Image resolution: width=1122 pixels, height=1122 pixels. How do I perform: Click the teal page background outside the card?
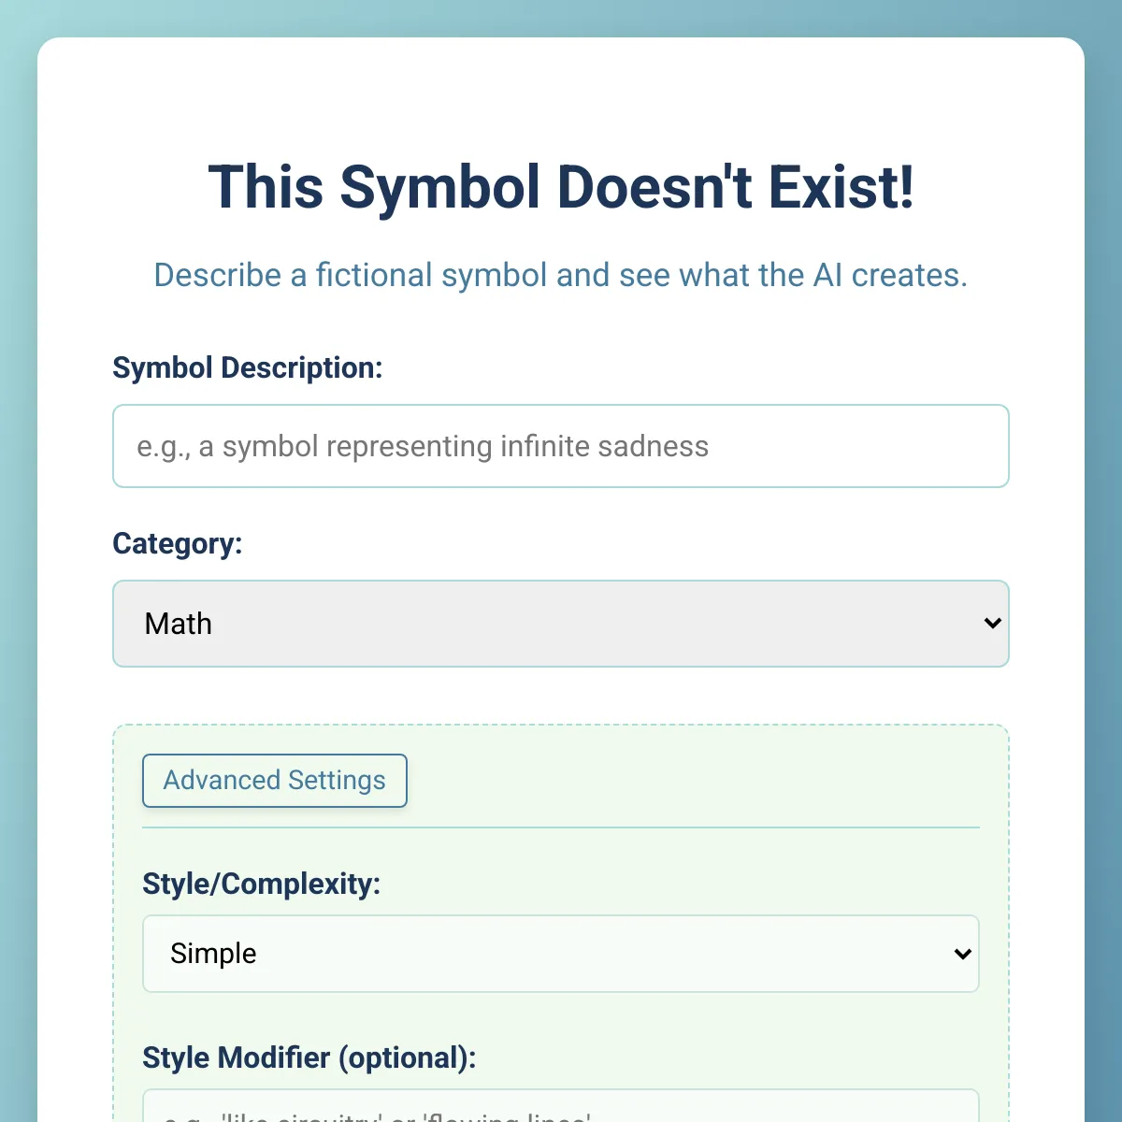pos(17,561)
